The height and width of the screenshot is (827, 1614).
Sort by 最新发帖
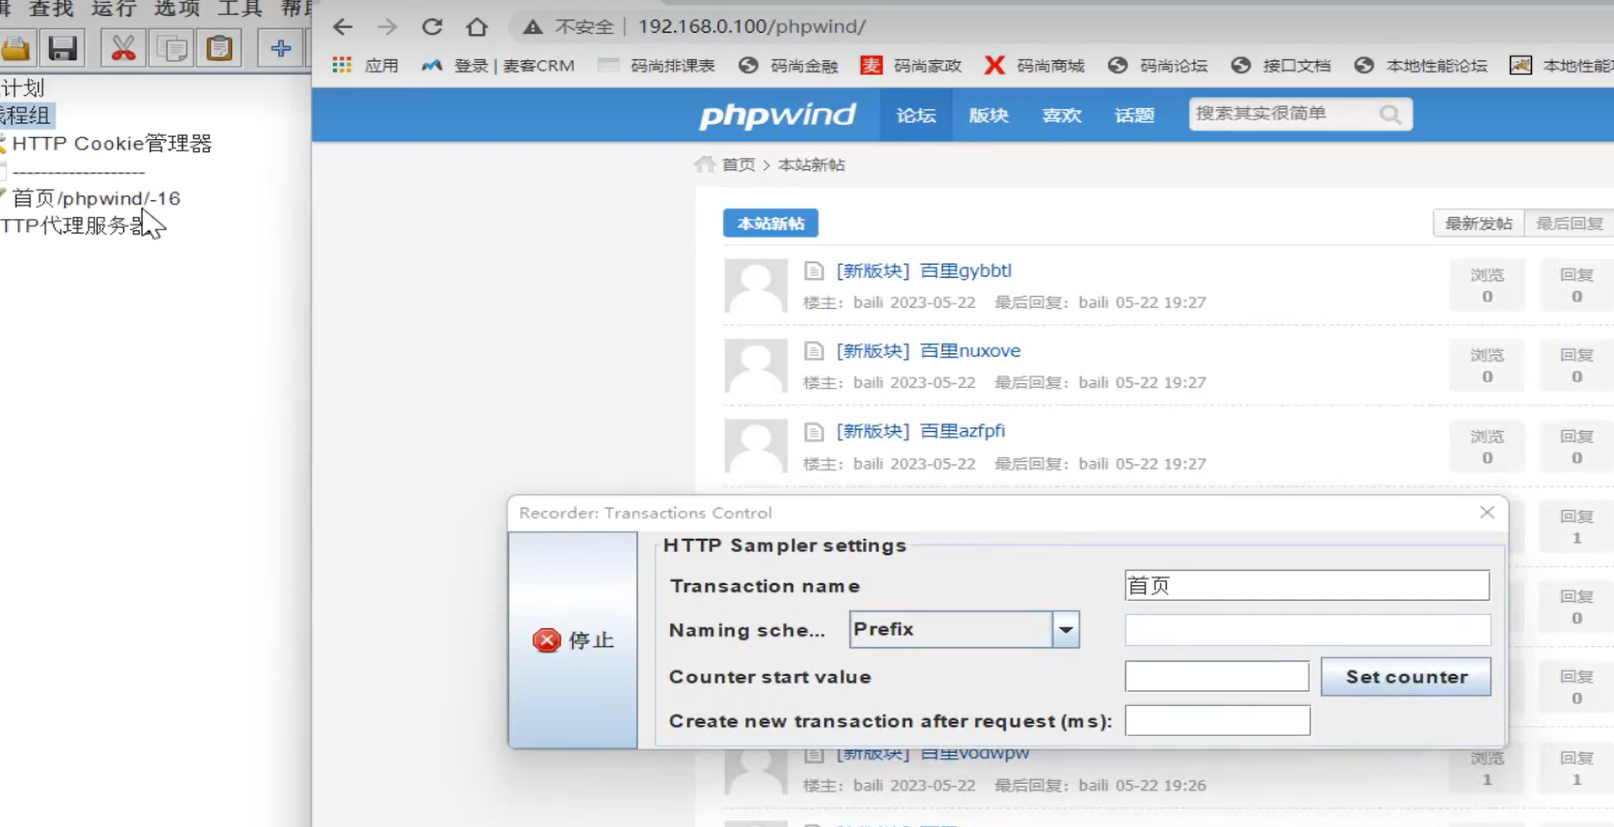pyautogui.click(x=1479, y=224)
